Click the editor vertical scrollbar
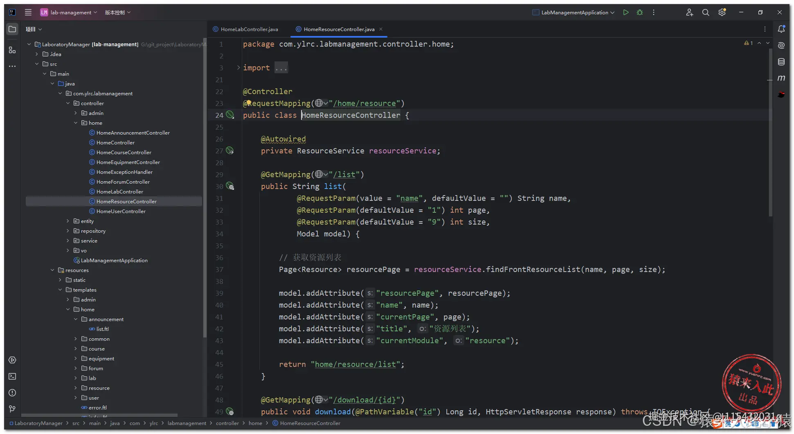Image resolution: width=794 pixels, height=434 pixels. [x=771, y=132]
